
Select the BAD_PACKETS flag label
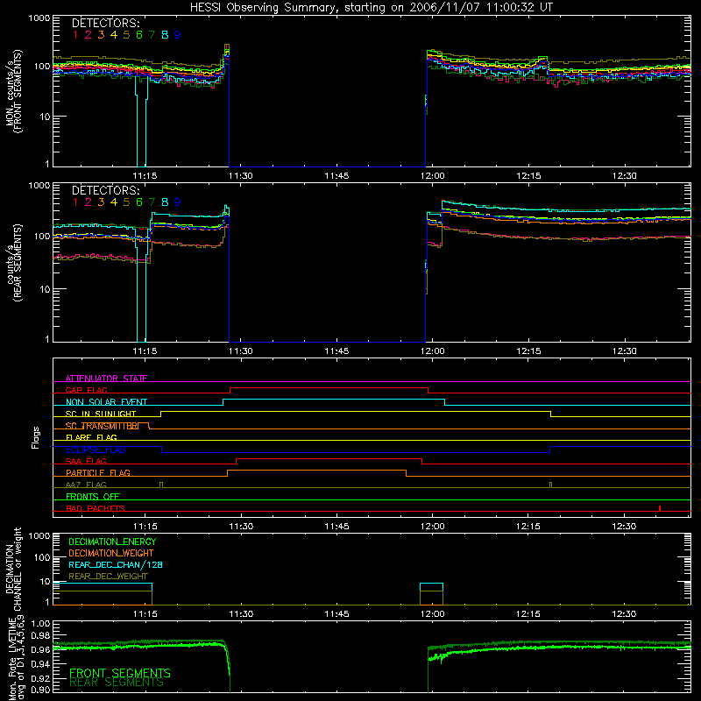click(96, 508)
